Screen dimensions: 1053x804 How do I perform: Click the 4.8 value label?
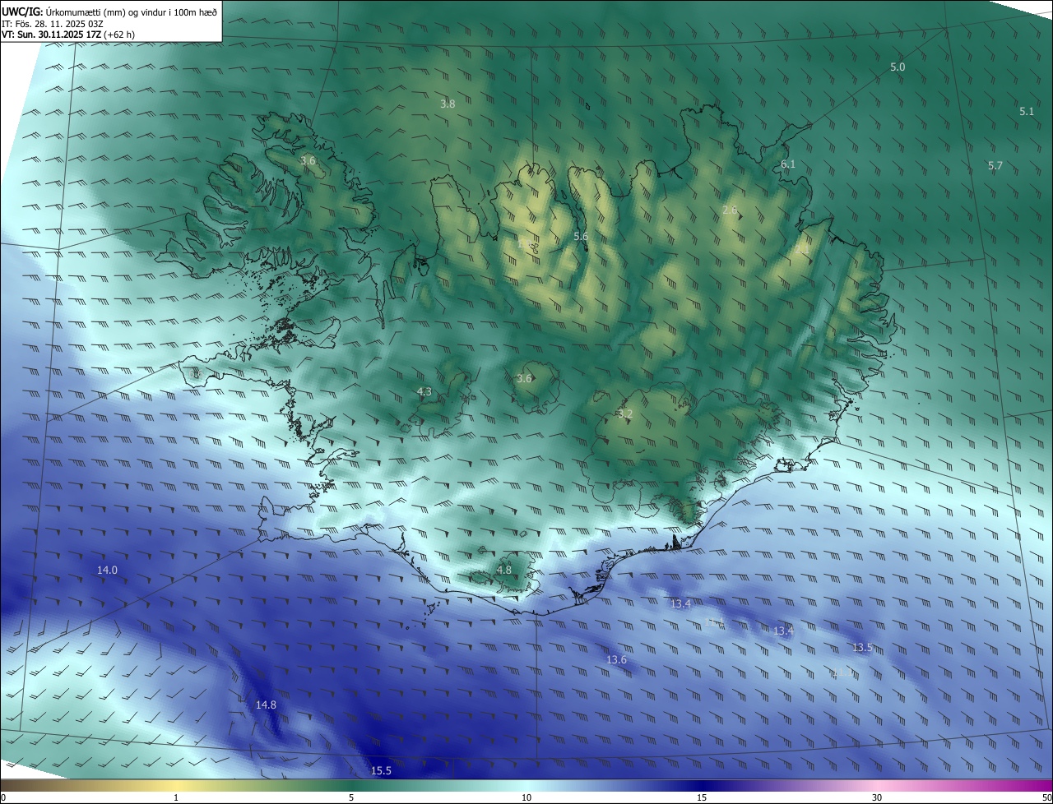(504, 570)
